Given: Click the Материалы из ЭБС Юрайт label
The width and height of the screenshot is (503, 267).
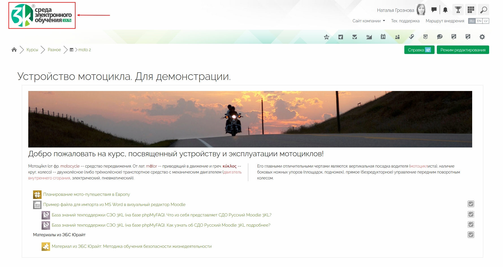Looking at the screenshot, I should tap(59, 235).
